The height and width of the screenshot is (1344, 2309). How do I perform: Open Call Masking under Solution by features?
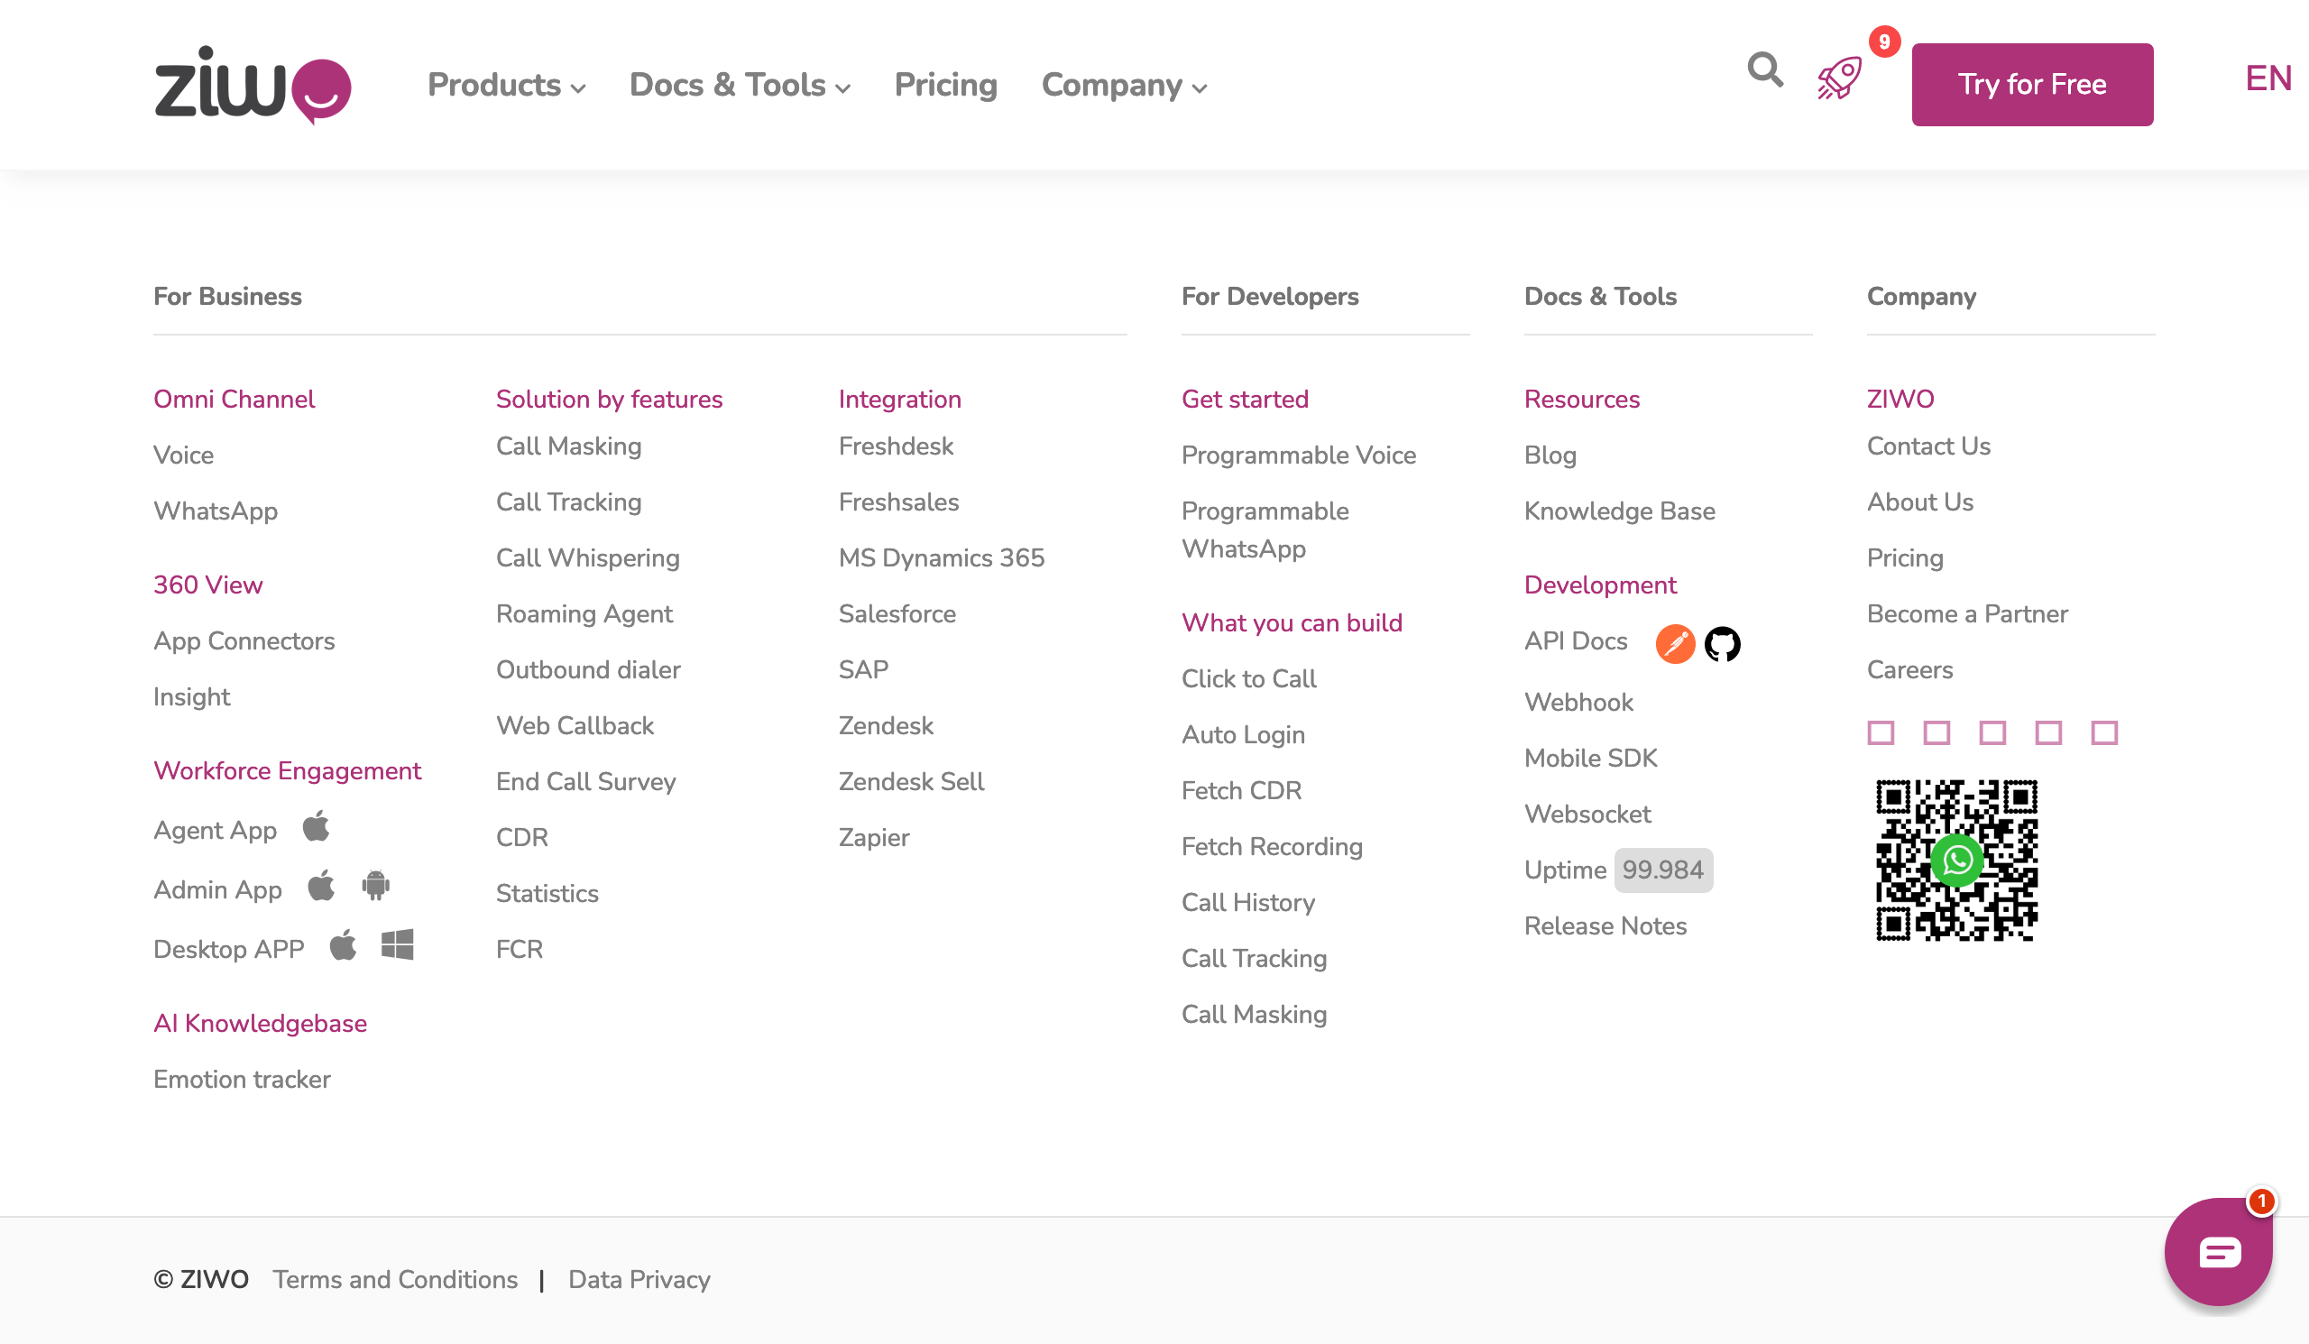coord(569,446)
